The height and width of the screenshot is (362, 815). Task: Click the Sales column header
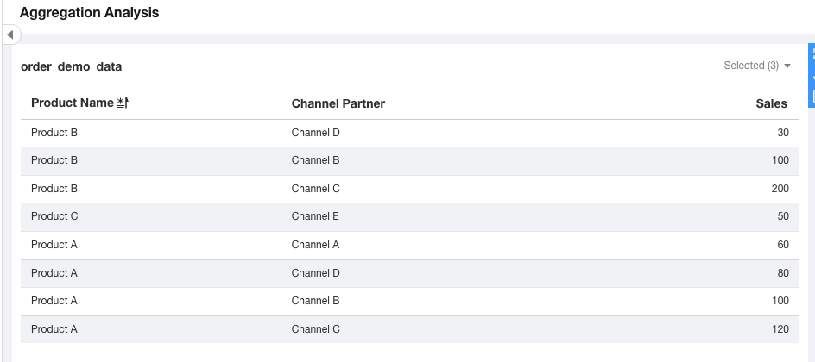(771, 103)
